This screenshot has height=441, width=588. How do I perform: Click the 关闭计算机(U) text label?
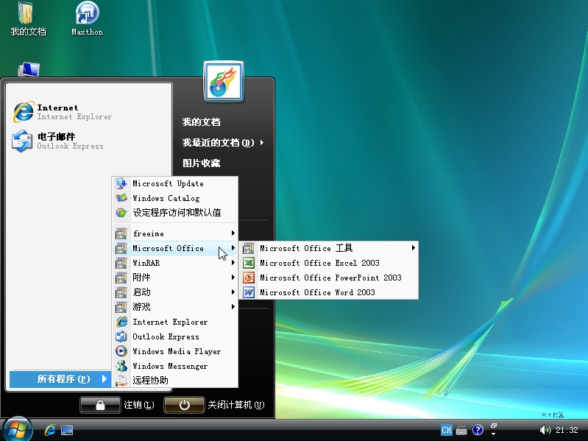pyautogui.click(x=236, y=405)
